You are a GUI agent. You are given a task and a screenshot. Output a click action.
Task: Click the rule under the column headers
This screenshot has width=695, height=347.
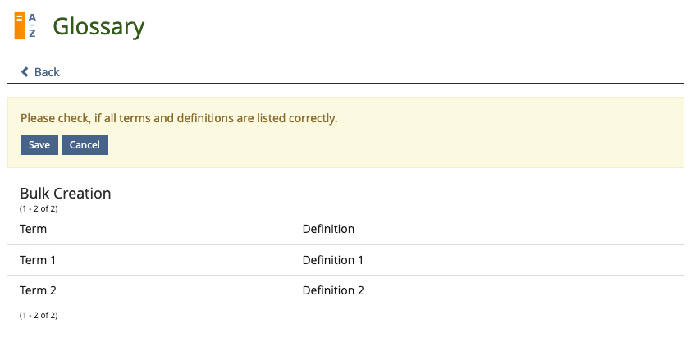point(345,244)
